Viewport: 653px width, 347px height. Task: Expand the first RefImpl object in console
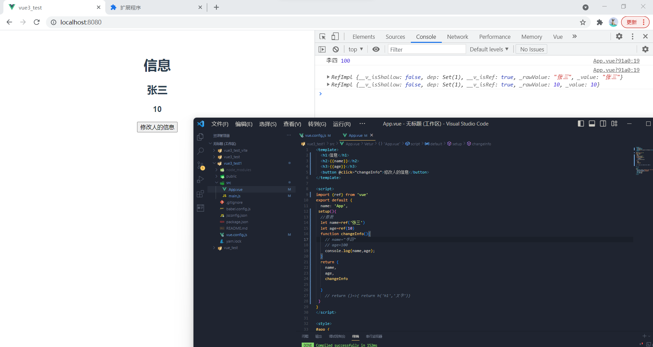(x=328, y=77)
